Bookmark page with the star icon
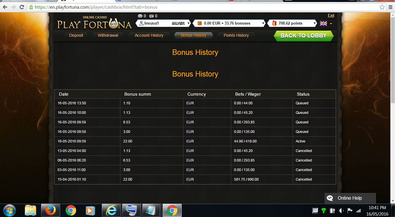The width and height of the screenshot is (395, 217). click(382, 7)
